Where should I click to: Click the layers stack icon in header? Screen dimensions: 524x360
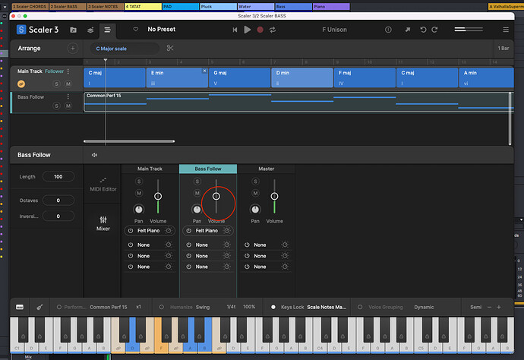(x=90, y=30)
